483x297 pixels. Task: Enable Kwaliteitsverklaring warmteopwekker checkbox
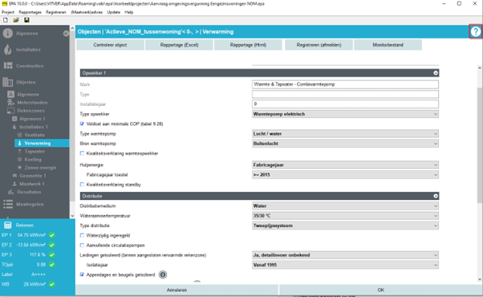pyautogui.click(x=82, y=153)
